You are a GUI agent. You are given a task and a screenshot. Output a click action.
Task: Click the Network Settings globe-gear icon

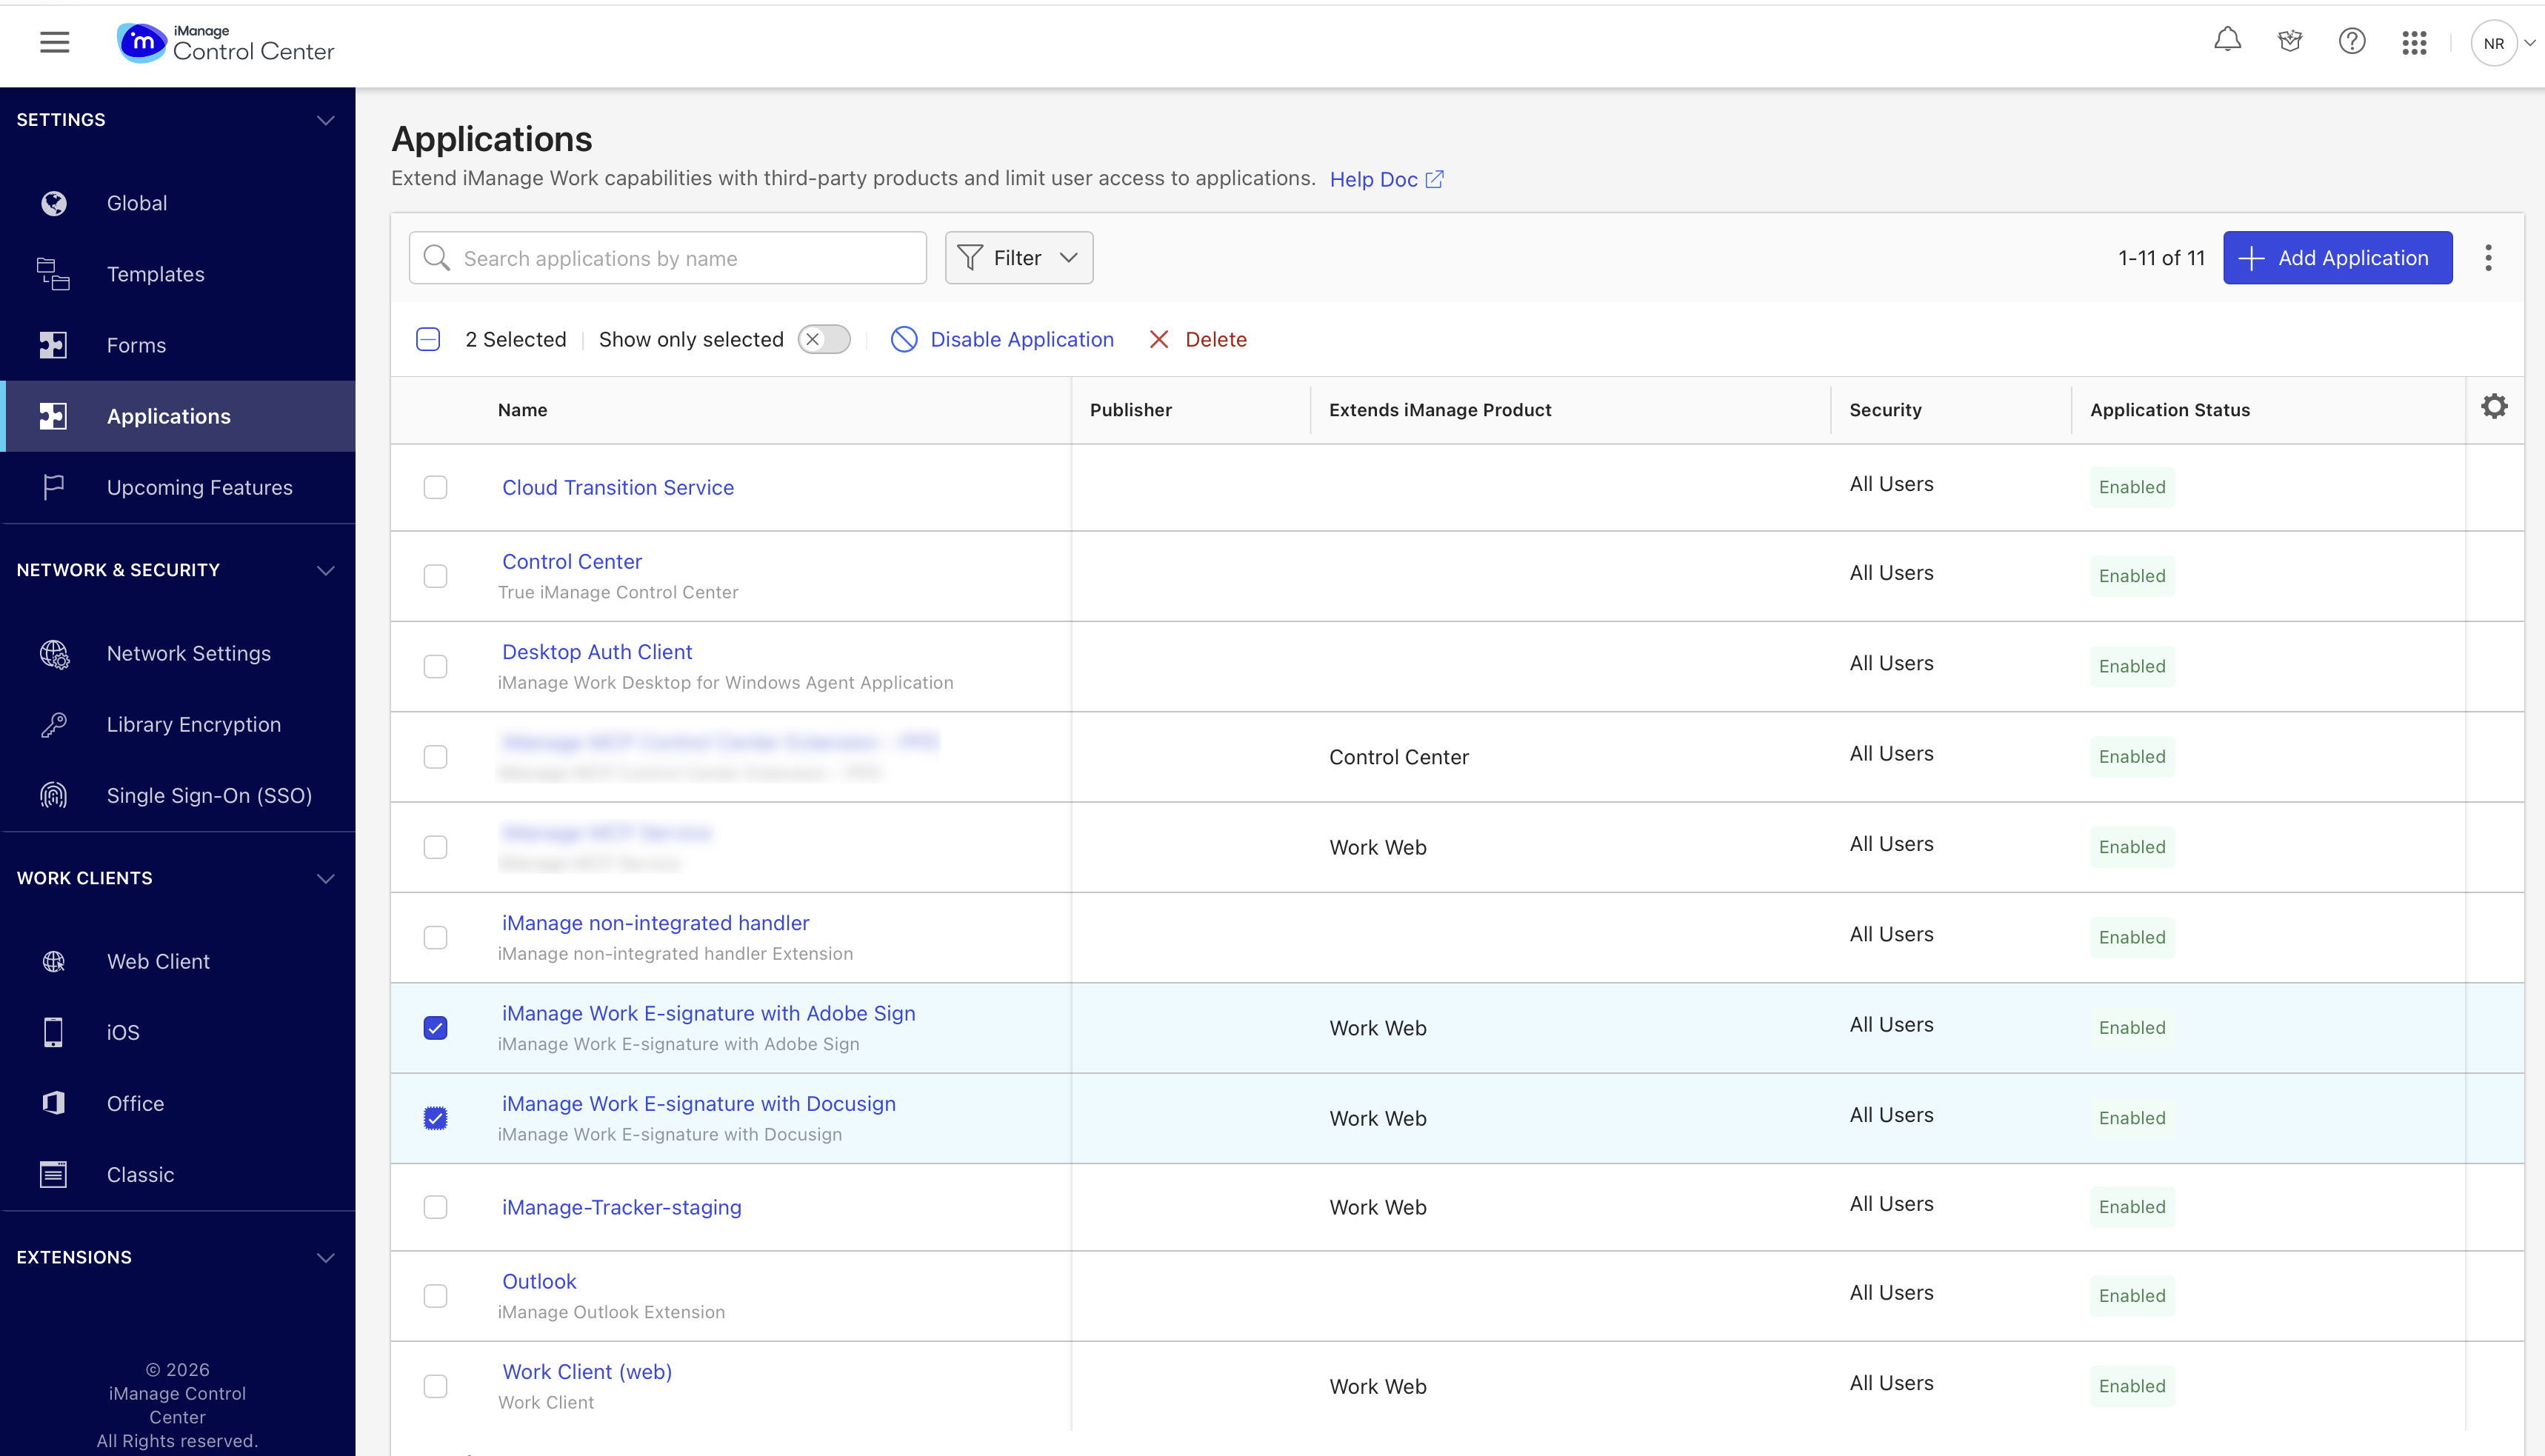click(54, 654)
